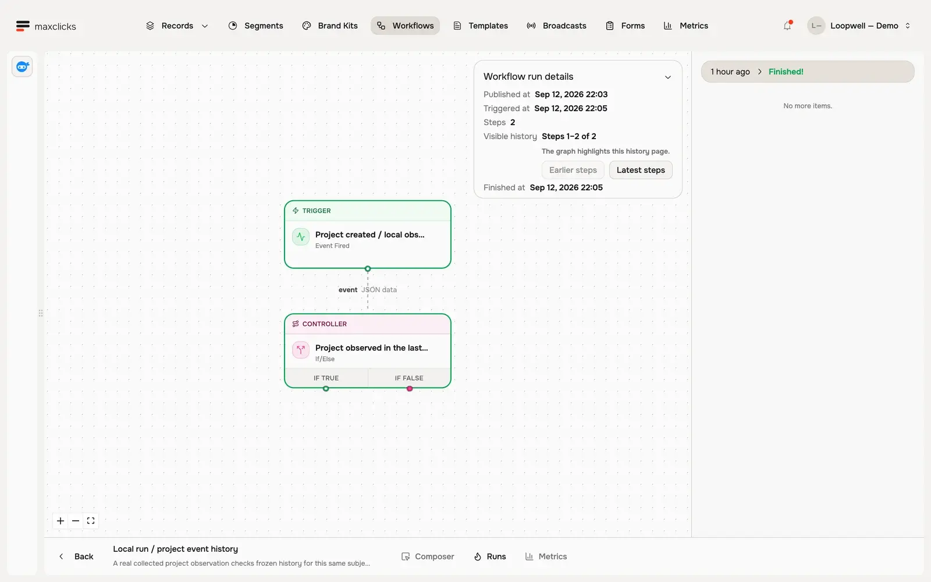Open the Templates section
Image resolution: width=931 pixels, height=582 pixels.
click(481, 26)
